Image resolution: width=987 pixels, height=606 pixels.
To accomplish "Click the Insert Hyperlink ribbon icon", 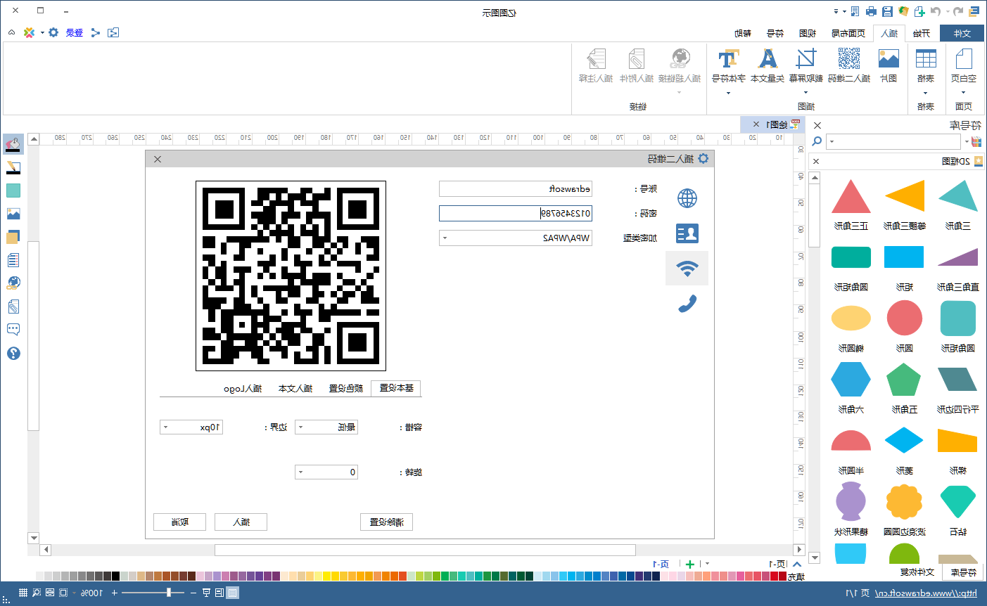I will 680,65.
